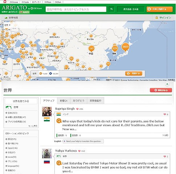Click the map zoom slider handle
Image resolution: width=176 pixels, height=174 pixels.
pyautogui.click(x=3, y=50)
